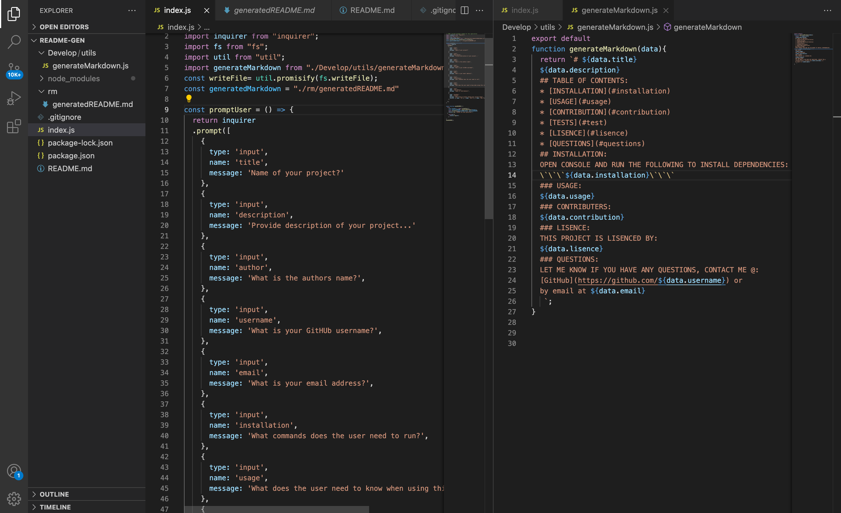The width and height of the screenshot is (841, 513).
Task: Open more editor actions via ellipsis
Action: (x=479, y=10)
